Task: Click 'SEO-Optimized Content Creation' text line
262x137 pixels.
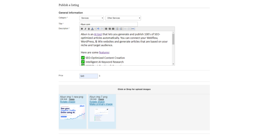Action: click(x=105, y=58)
